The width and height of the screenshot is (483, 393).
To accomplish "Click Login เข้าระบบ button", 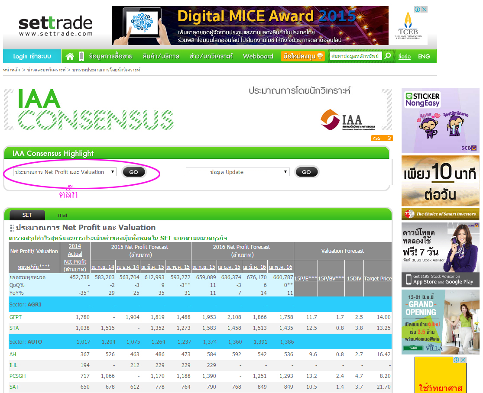I will (x=32, y=56).
